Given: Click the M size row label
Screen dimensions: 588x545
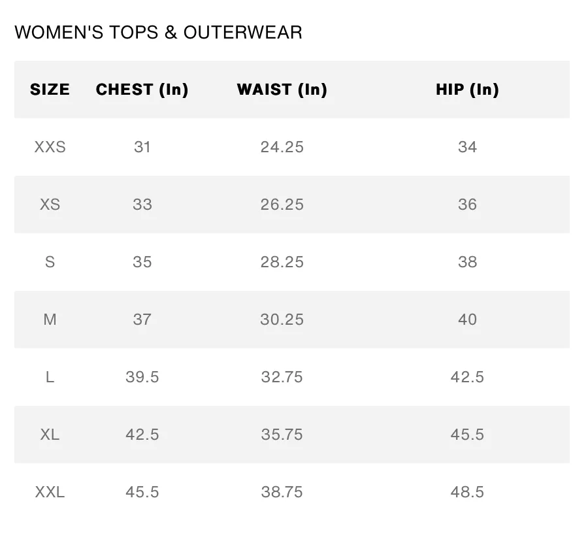Looking at the screenshot, I should [x=50, y=320].
